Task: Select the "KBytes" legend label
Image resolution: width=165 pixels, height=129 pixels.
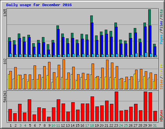Action: (161, 116)
